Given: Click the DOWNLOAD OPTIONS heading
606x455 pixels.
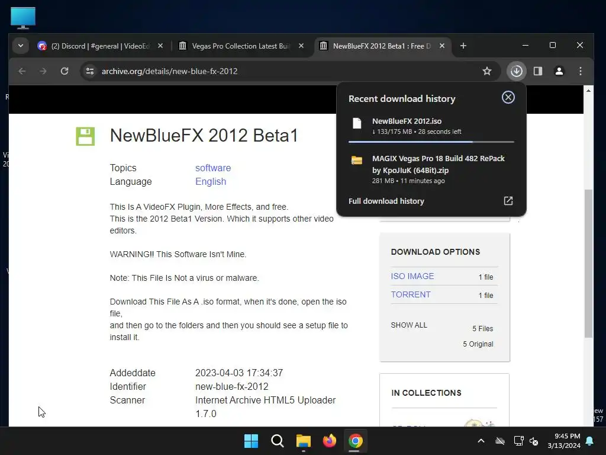Looking at the screenshot, I should (x=435, y=252).
